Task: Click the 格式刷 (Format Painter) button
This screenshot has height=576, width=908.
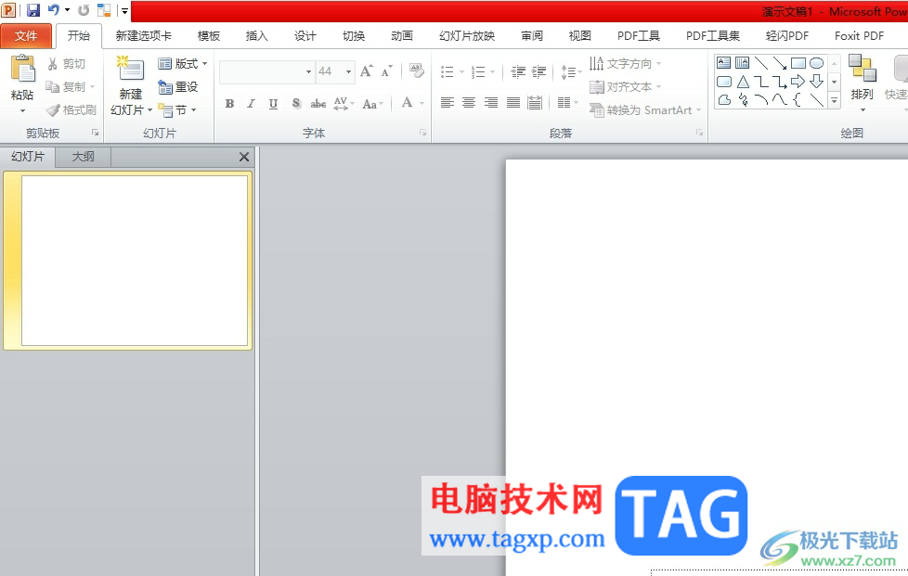Action: click(71, 109)
